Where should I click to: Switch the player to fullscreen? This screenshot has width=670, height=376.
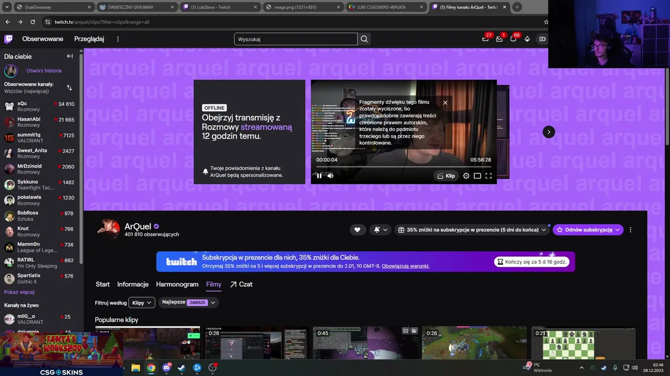(x=488, y=176)
